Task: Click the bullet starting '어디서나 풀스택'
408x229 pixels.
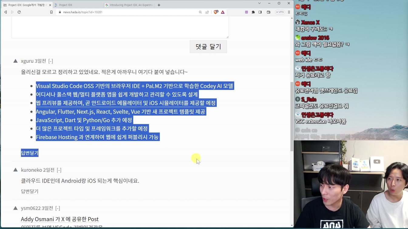Action: pyautogui.click(x=117, y=95)
